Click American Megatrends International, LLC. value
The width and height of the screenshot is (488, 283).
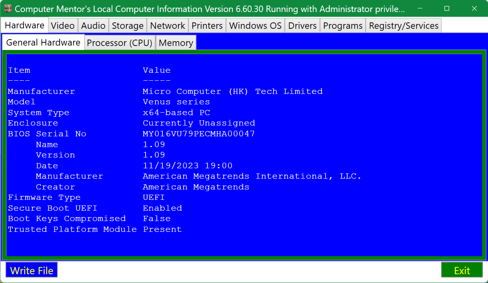tap(252, 176)
